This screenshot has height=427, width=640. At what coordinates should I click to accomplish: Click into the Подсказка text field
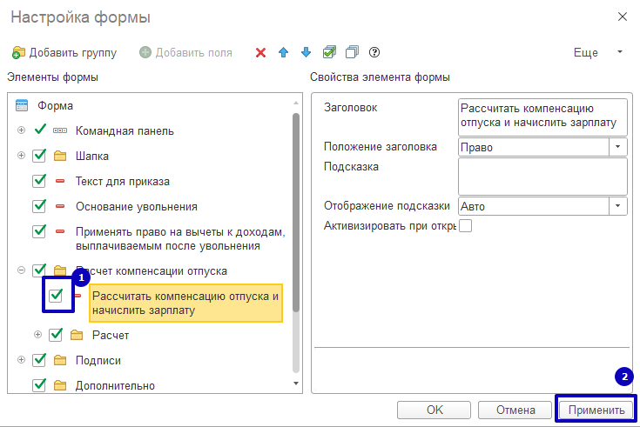542,177
